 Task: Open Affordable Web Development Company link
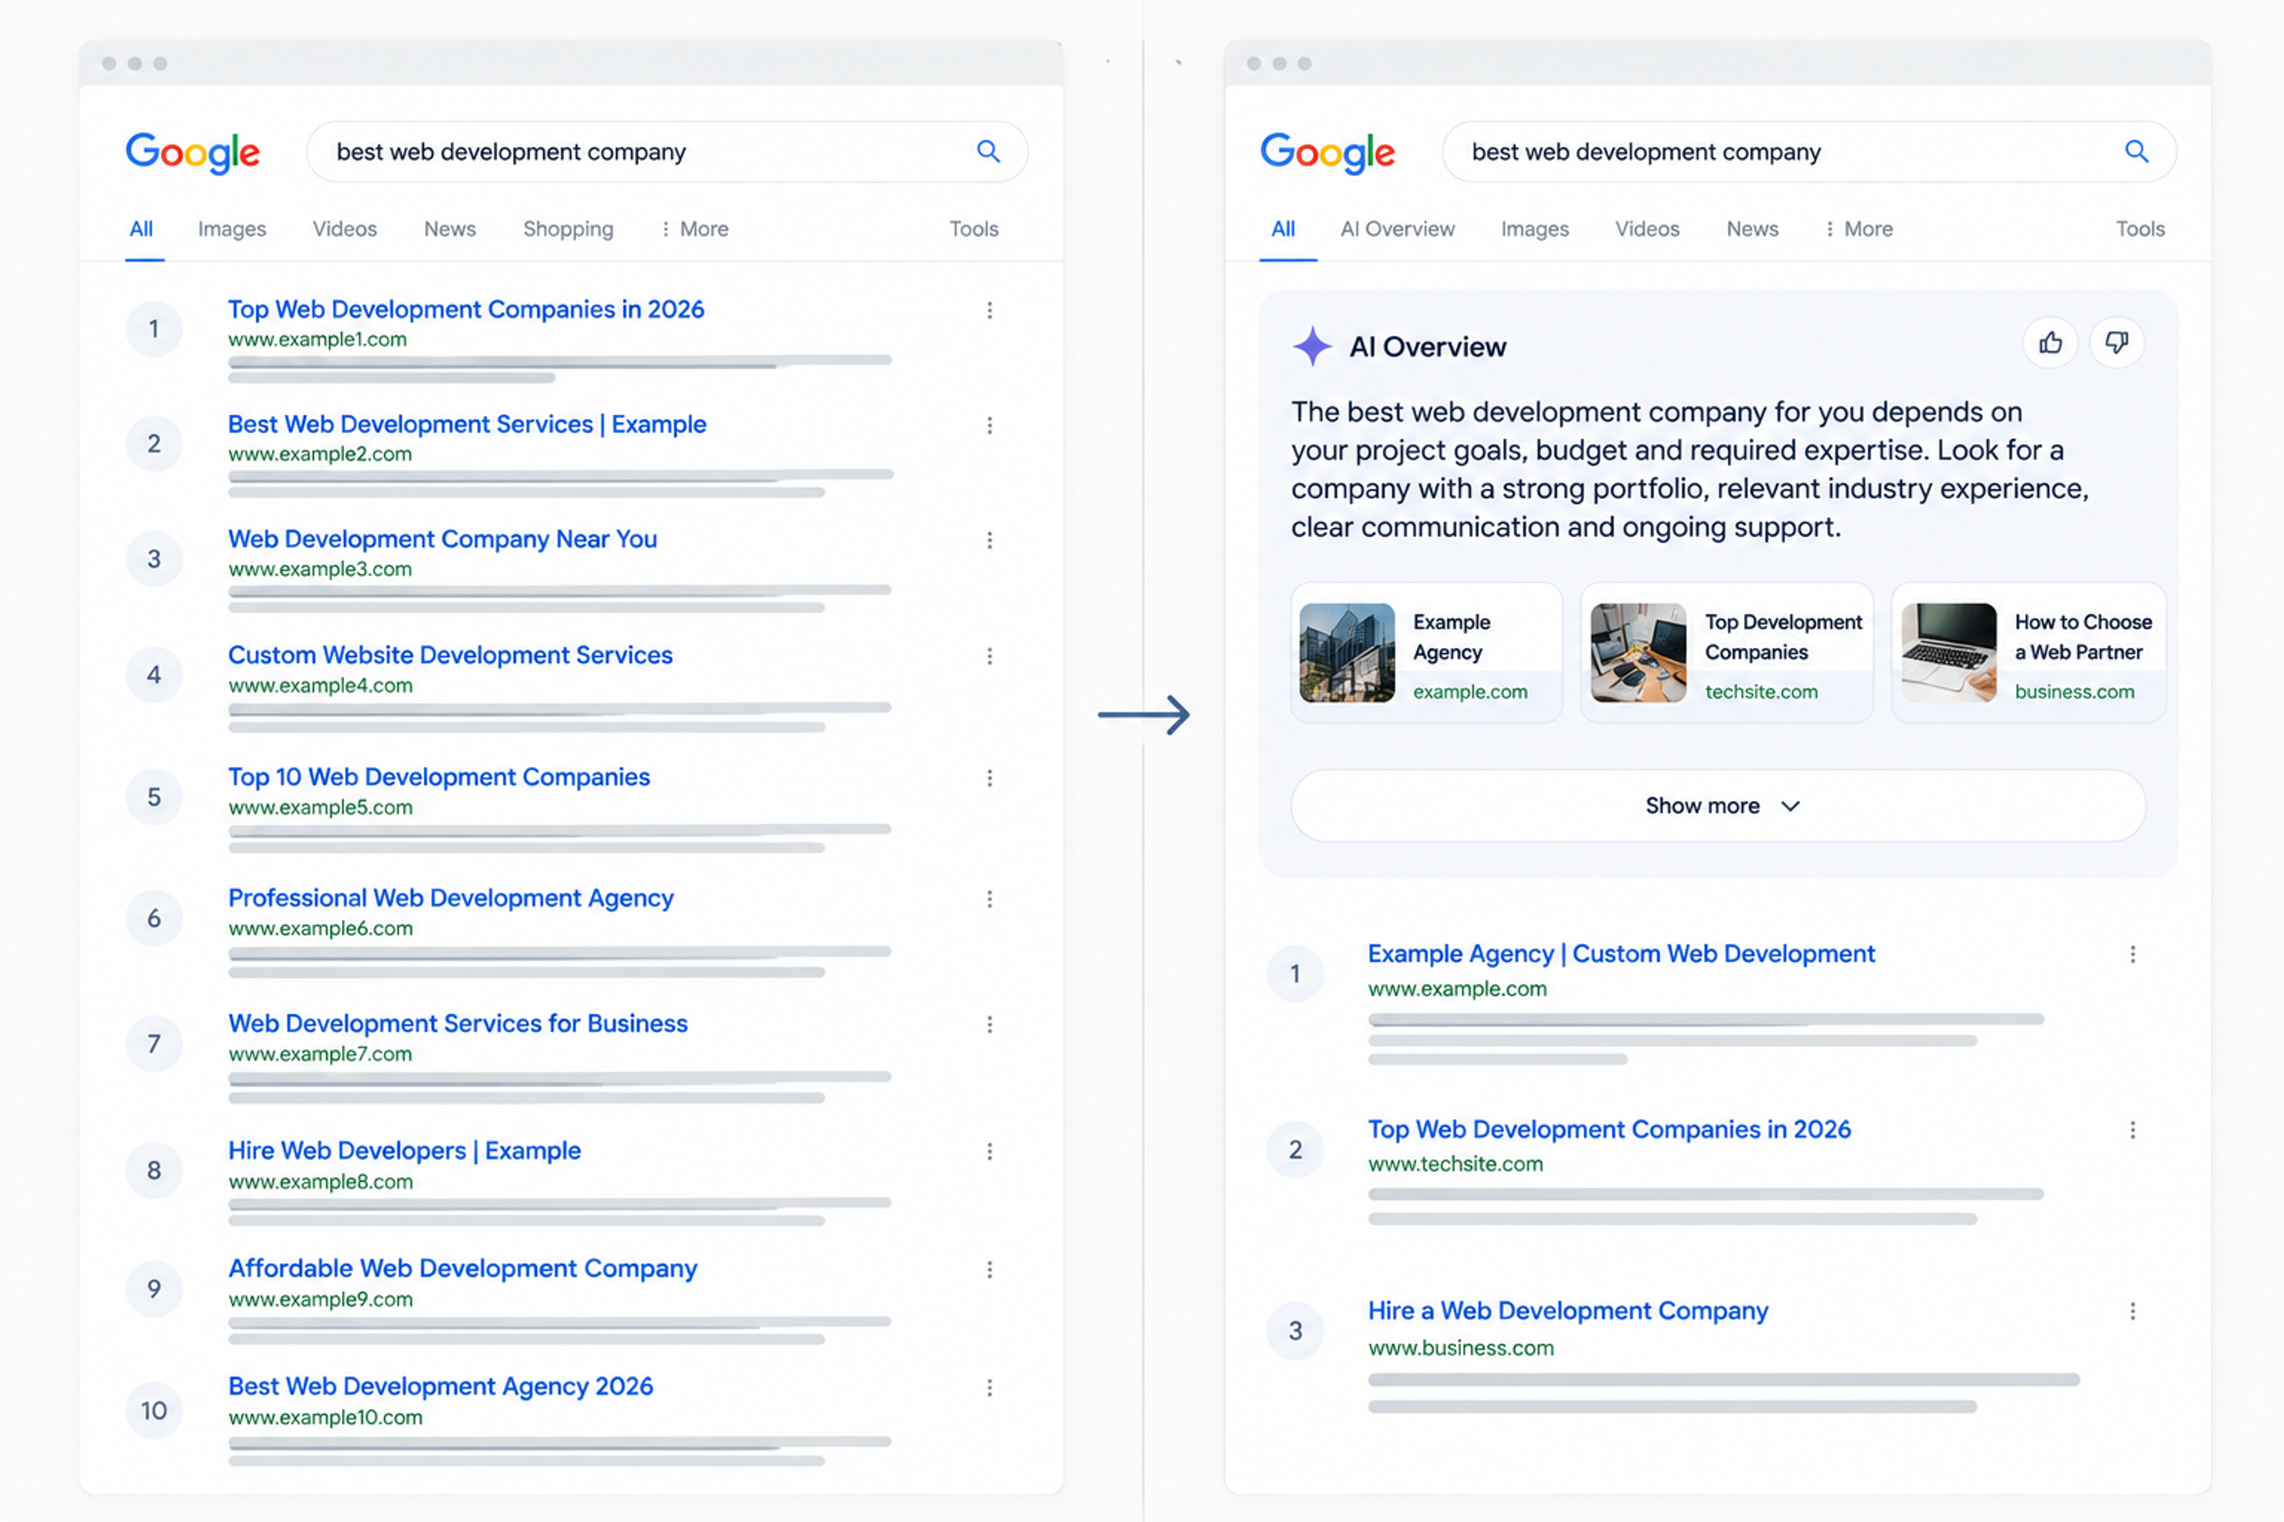[462, 1270]
